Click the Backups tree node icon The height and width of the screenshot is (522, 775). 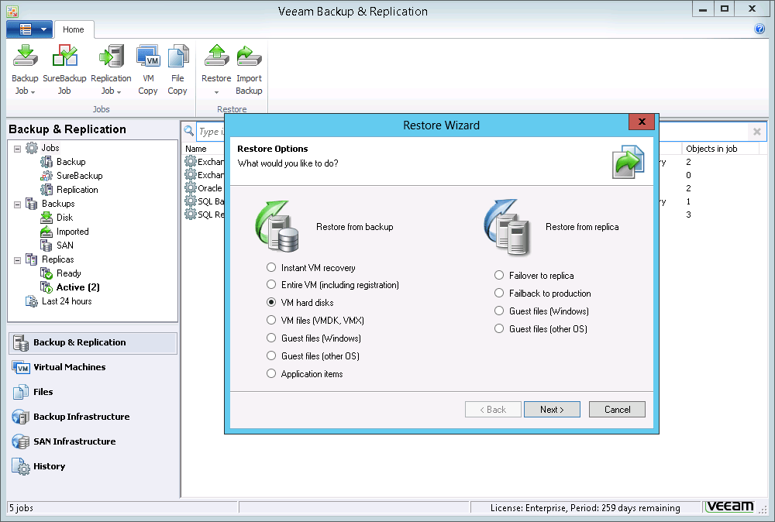tap(32, 204)
